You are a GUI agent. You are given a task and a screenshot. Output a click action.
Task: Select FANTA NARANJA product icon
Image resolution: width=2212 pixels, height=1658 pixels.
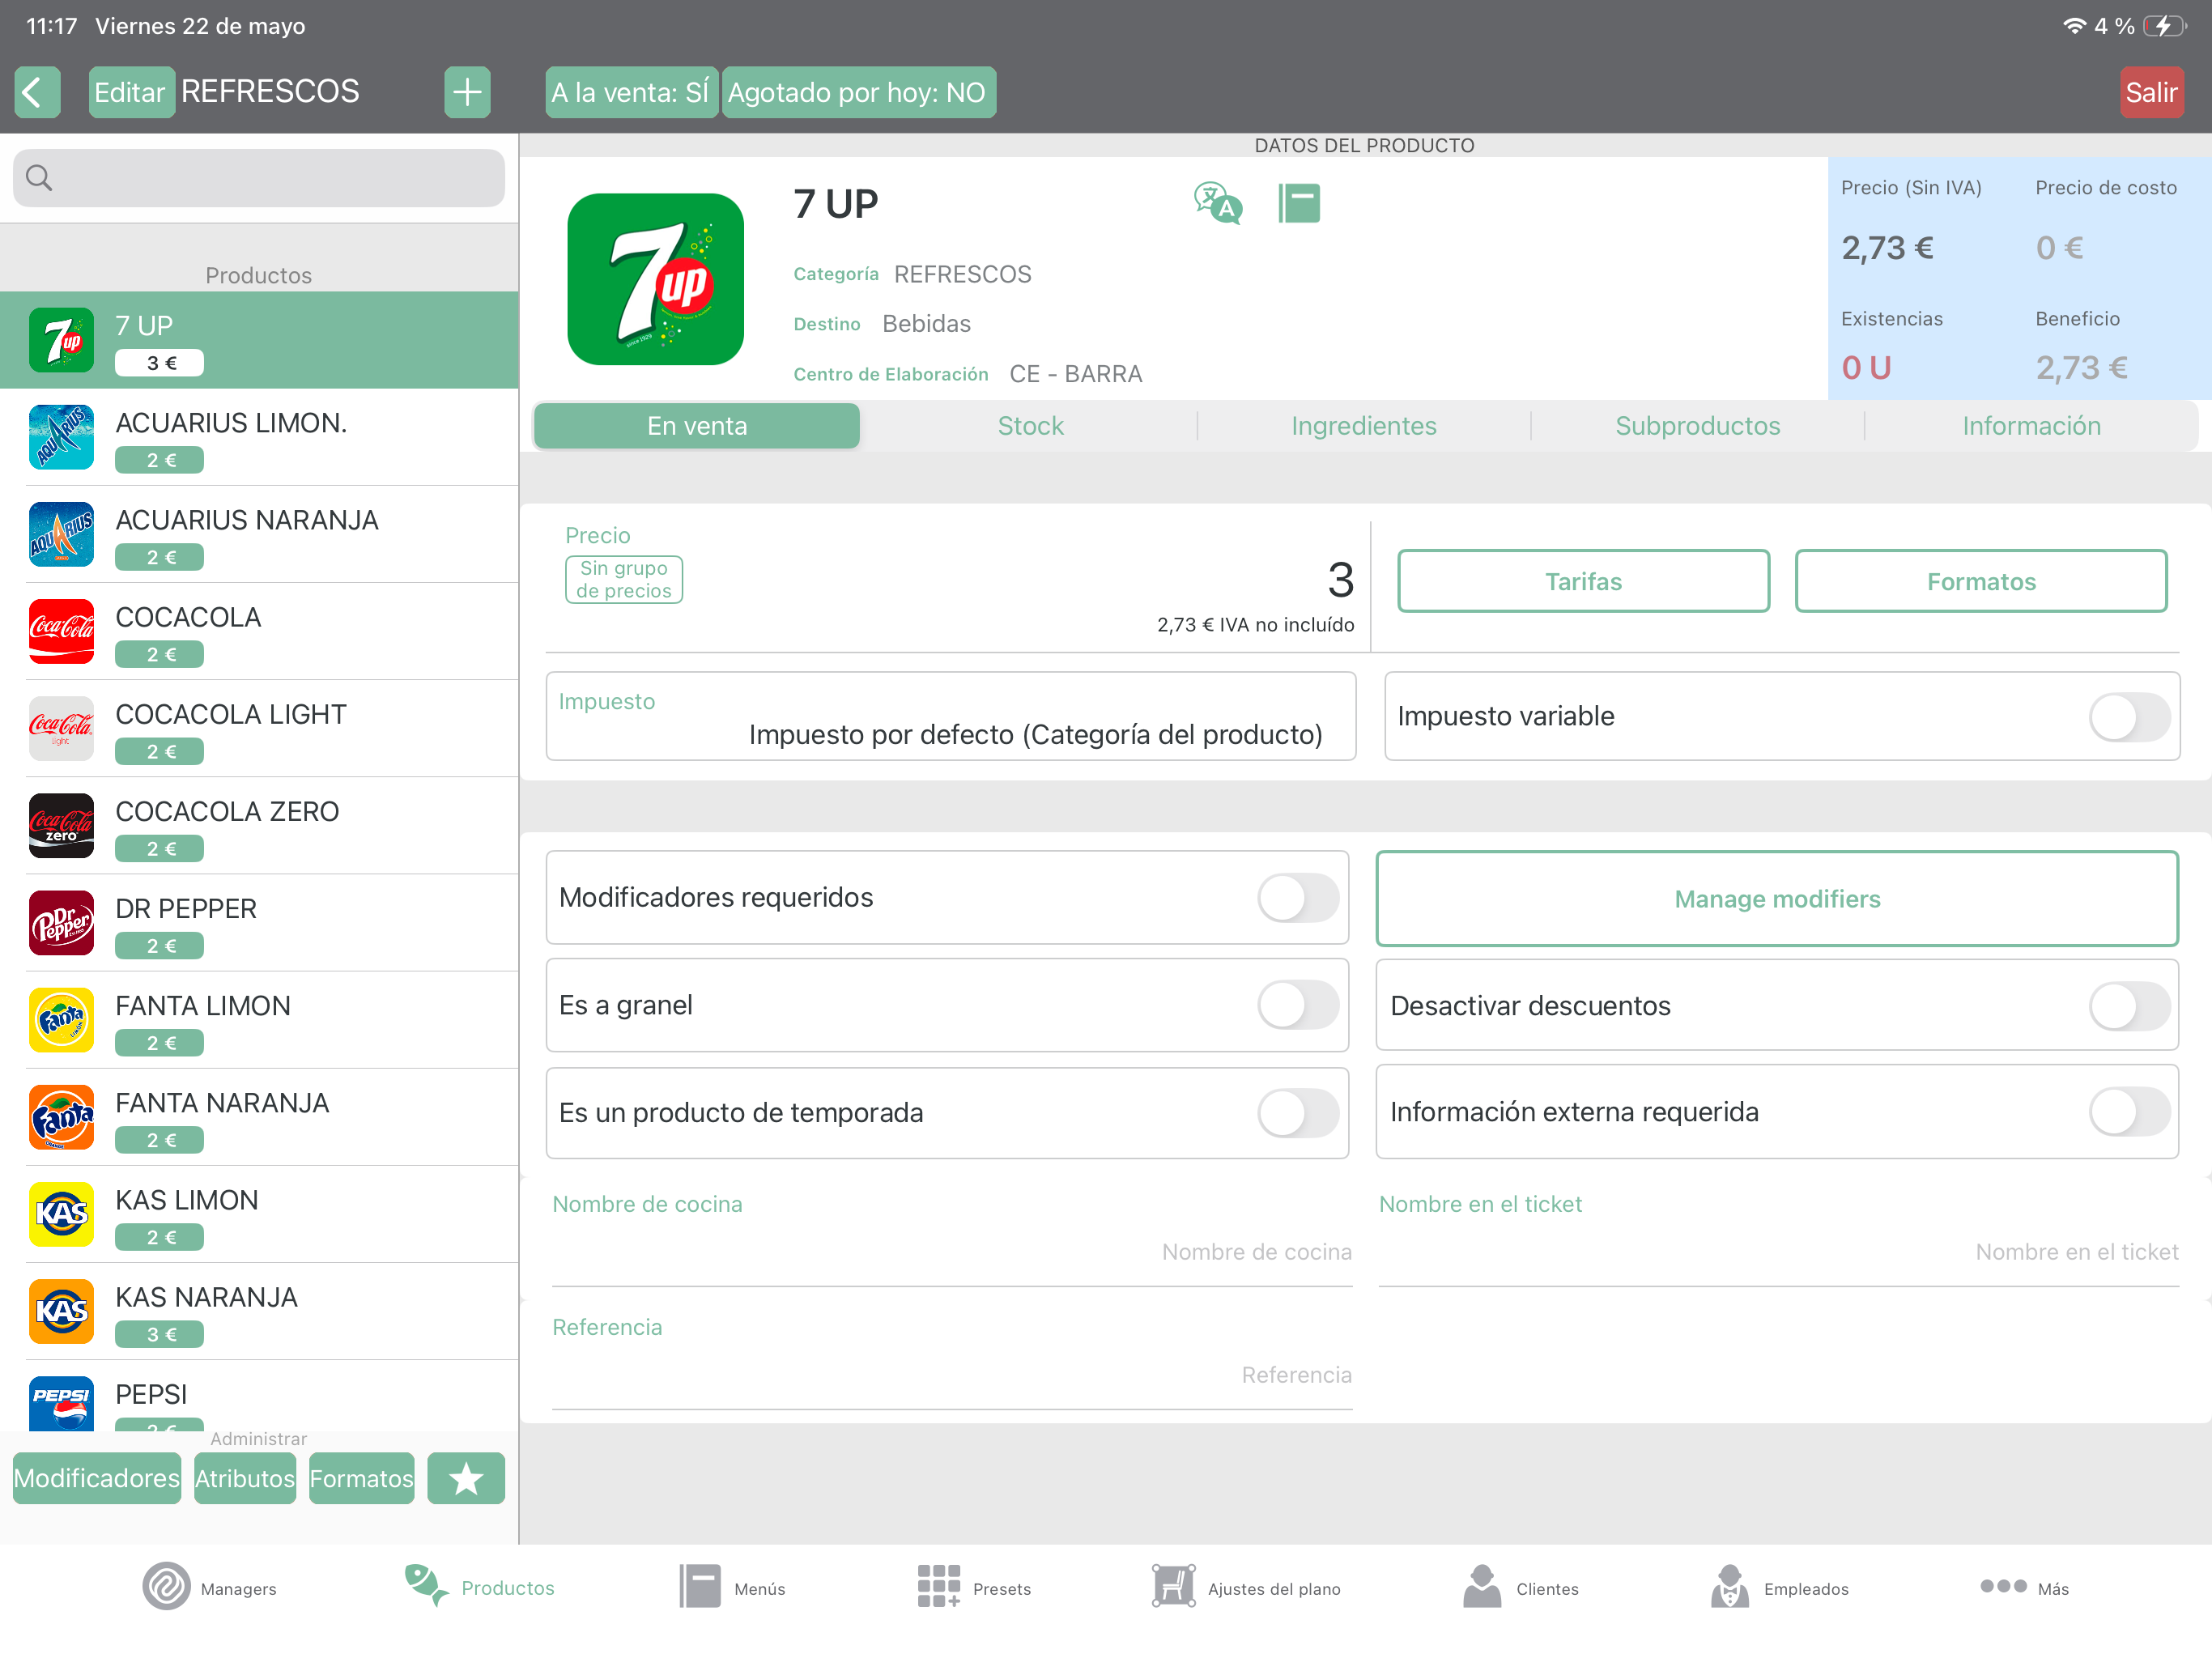pos(61,1116)
